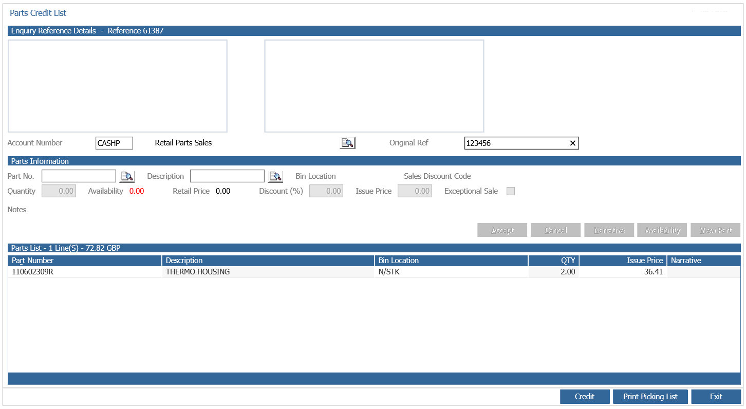Click the Exit button
The width and height of the screenshot is (746, 409).
tap(716, 397)
